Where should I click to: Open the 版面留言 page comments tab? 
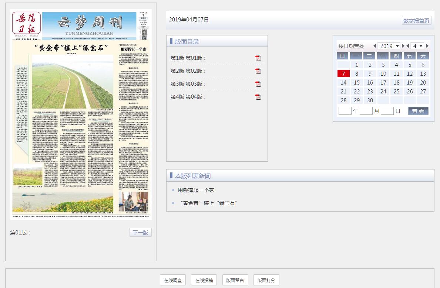(x=235, y=280)
